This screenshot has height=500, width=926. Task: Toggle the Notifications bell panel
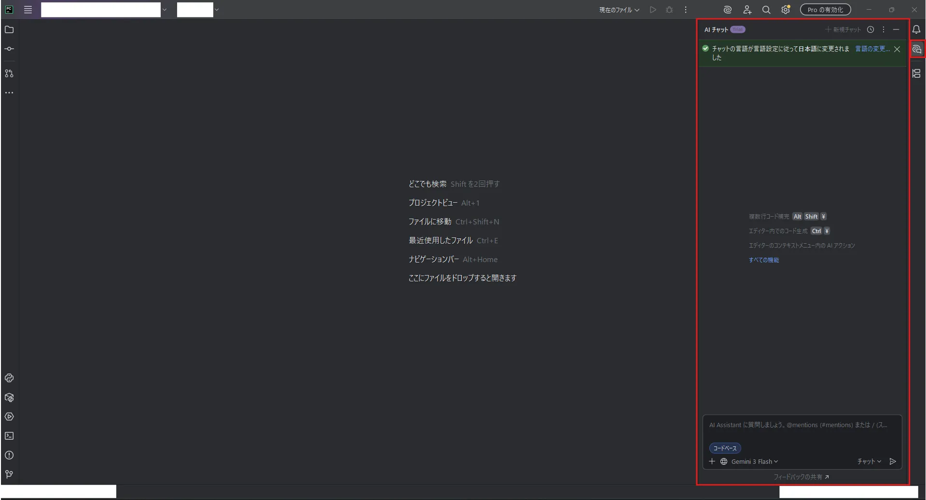coord(916,29)
